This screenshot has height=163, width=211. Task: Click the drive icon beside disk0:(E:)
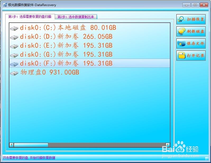[14, 46]
